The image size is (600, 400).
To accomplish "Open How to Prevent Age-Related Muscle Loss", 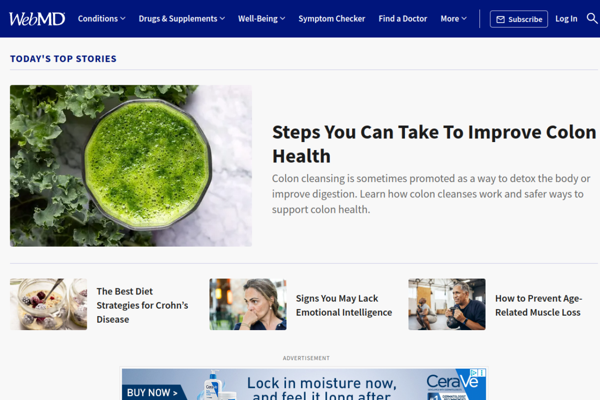I will (x=539, y=305).
